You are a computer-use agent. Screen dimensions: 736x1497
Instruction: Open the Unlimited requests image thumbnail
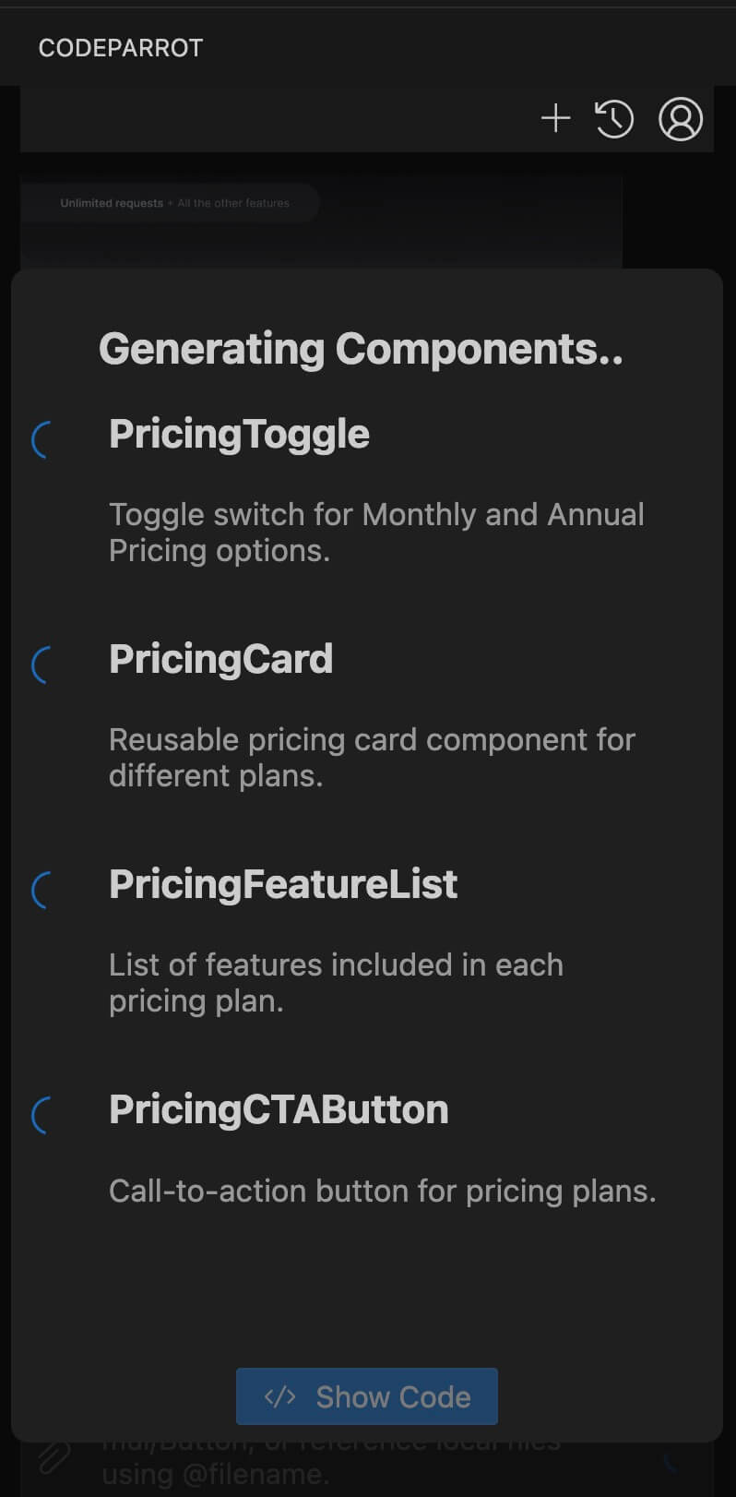click(321, 222)
